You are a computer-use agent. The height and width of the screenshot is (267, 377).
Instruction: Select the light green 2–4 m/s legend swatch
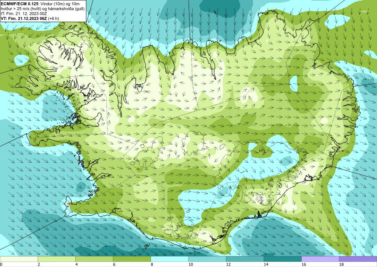[57, 259]
